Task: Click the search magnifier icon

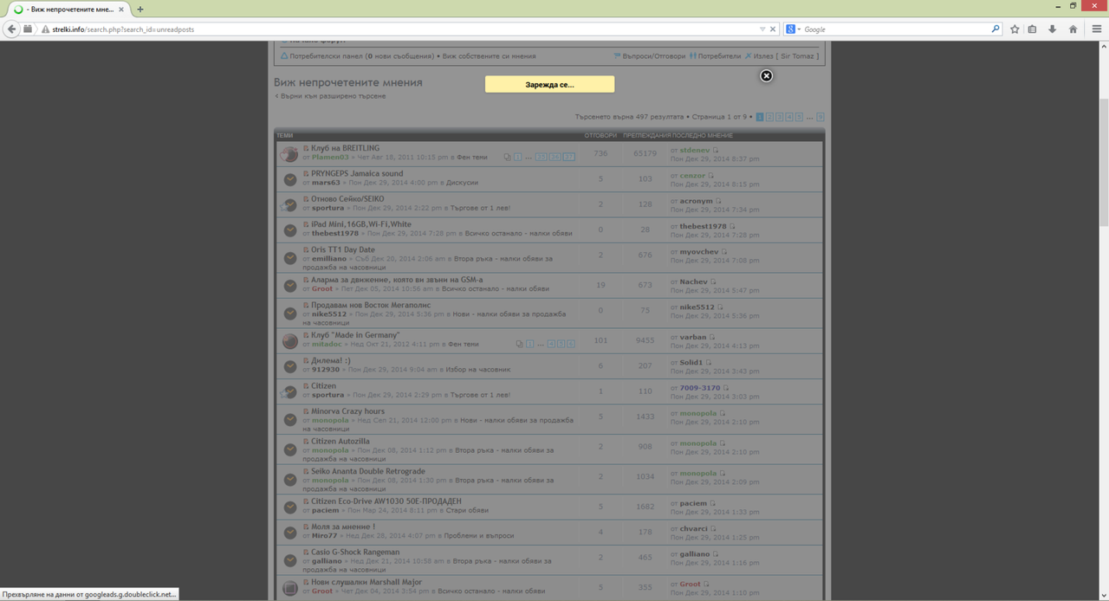Action: click(x=996, y=29)
